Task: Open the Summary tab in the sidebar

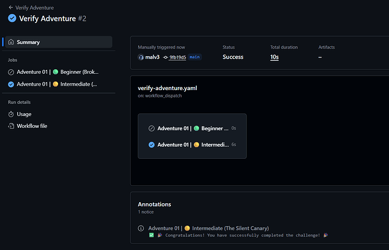Action: pyautogui.click(x=59, y=42)
